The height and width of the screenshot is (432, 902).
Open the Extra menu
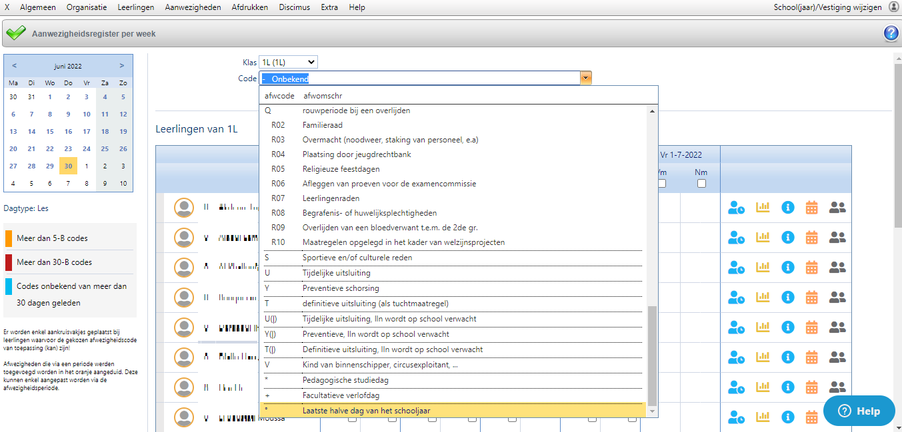(329, 7)
